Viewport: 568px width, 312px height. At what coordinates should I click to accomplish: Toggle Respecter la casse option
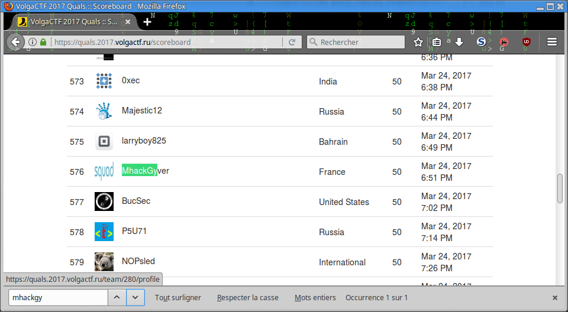click(248, 297)
